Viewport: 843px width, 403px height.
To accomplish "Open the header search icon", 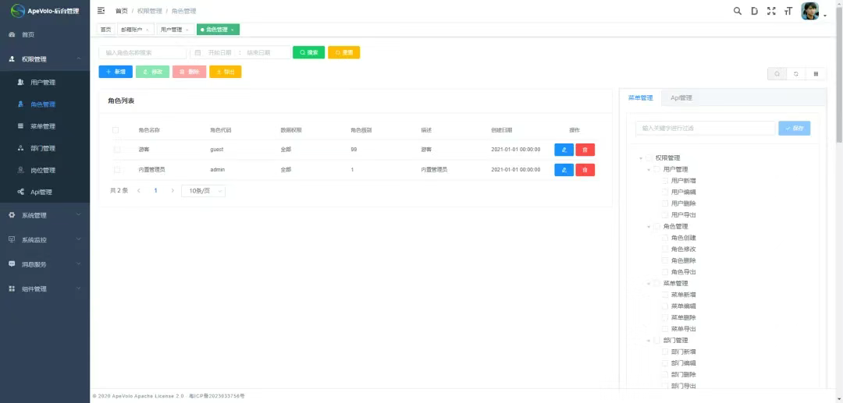I will click(x=738, y=11).
